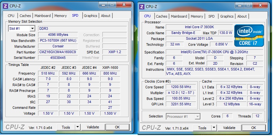Click the XMP 1.2 SPD Ext. field
The width and height of the screenshot is (273, 137).
(115, 52)
